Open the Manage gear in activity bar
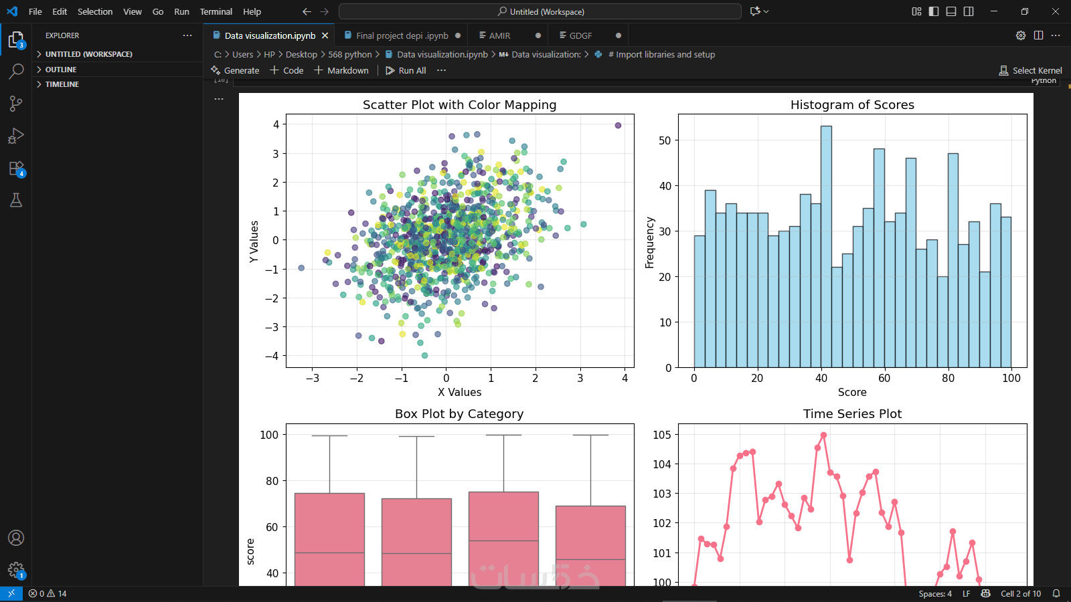Viewport: 1071px width, 602px height. [16, 570]
